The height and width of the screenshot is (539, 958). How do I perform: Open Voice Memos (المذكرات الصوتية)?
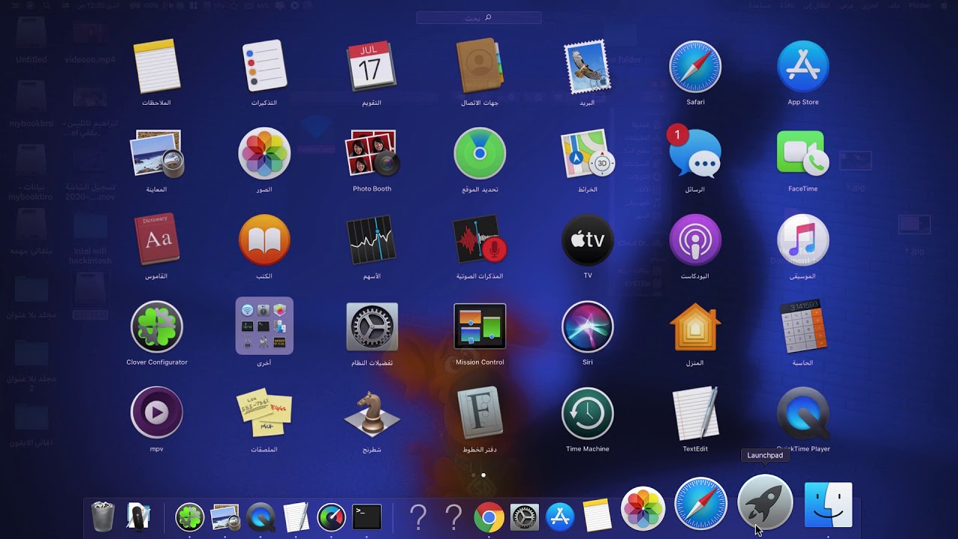coord(480,240)
